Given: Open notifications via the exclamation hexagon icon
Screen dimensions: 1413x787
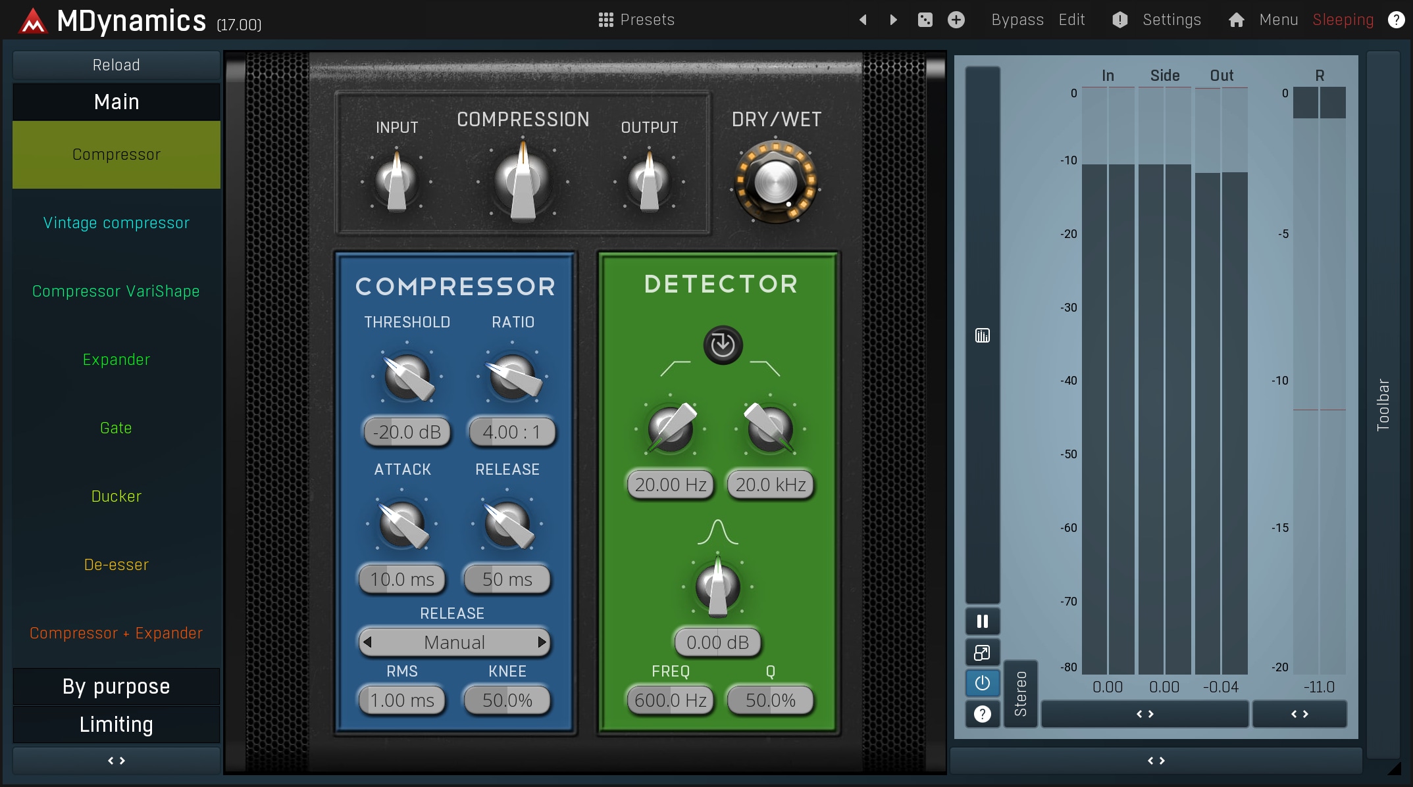Looking at the screenshot, I should 1119,20.
